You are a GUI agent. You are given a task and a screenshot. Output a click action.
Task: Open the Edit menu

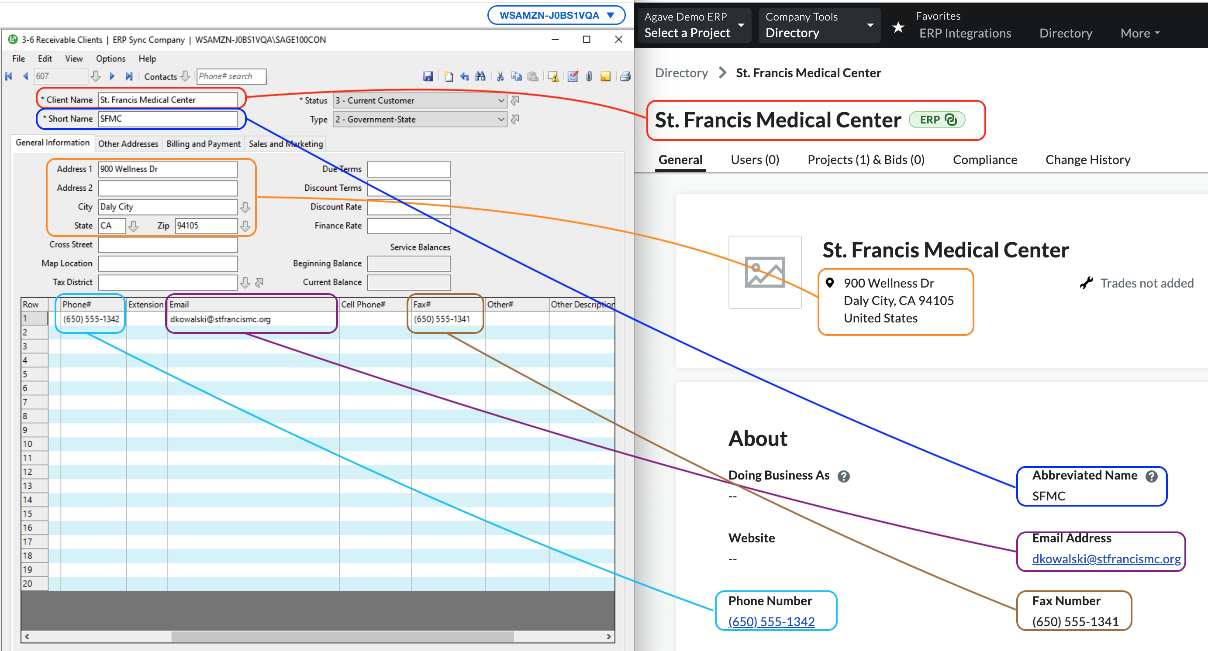point(45,58)
